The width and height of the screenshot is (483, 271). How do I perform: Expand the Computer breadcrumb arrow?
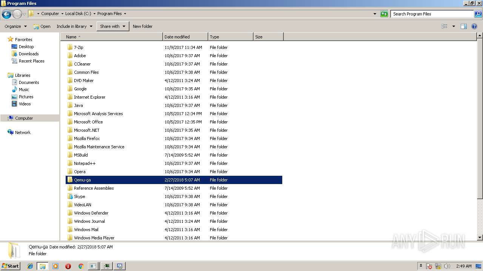[62, 14]
